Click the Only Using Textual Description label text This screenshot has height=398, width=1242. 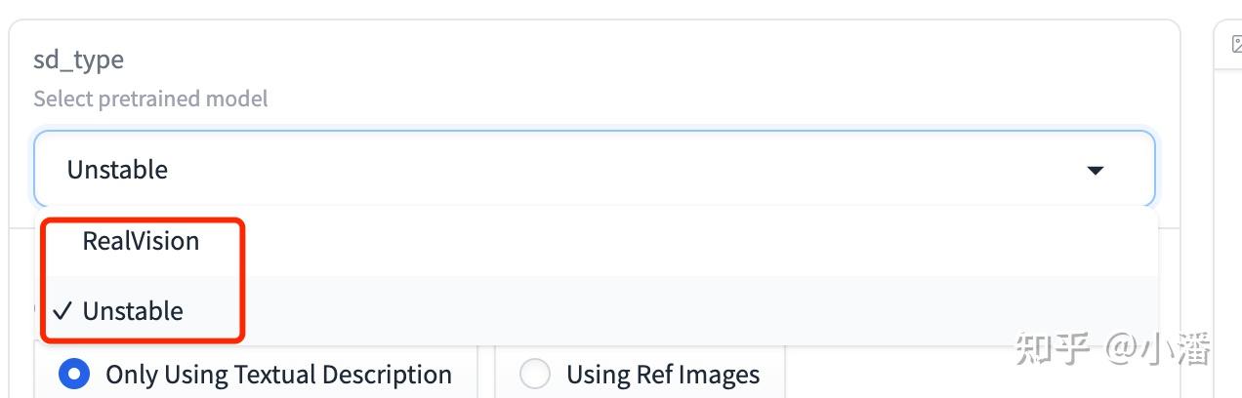pyautogui.click(x=278, y=375)
